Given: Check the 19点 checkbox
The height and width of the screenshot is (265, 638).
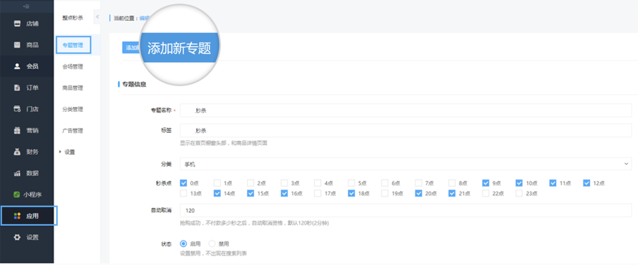Looking at the screenshot, I should coord(385,193).
